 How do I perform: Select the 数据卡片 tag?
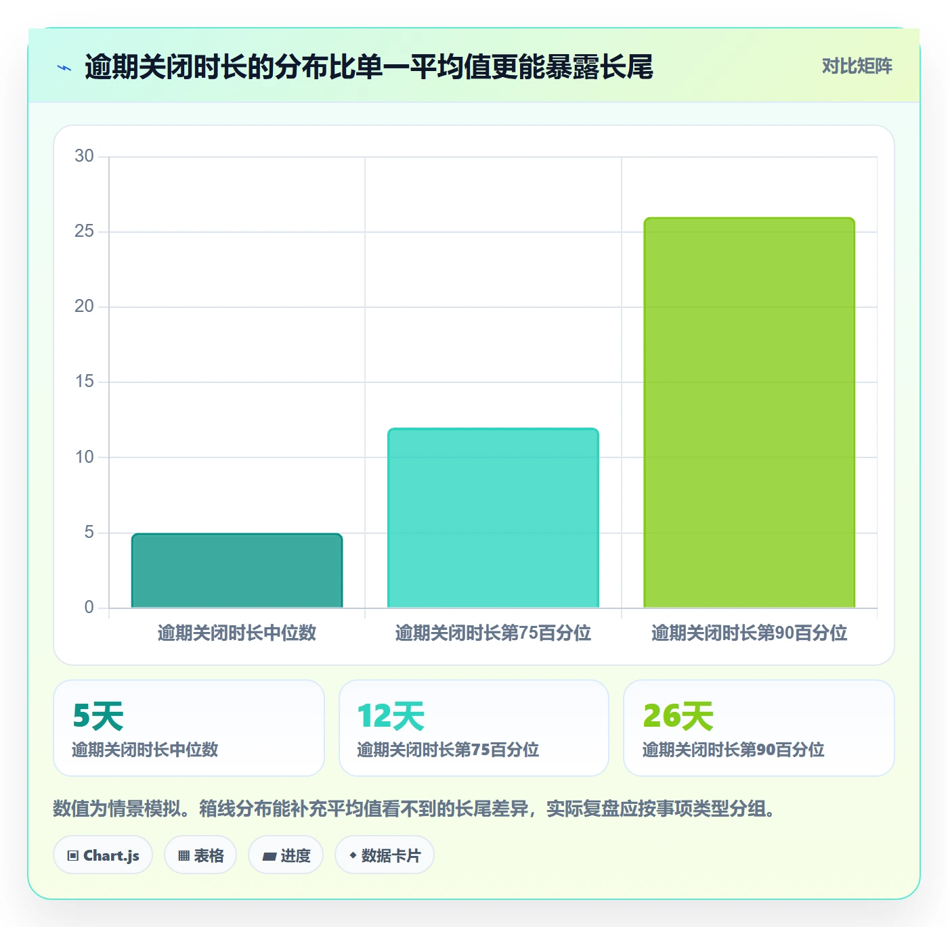(385, 855)
